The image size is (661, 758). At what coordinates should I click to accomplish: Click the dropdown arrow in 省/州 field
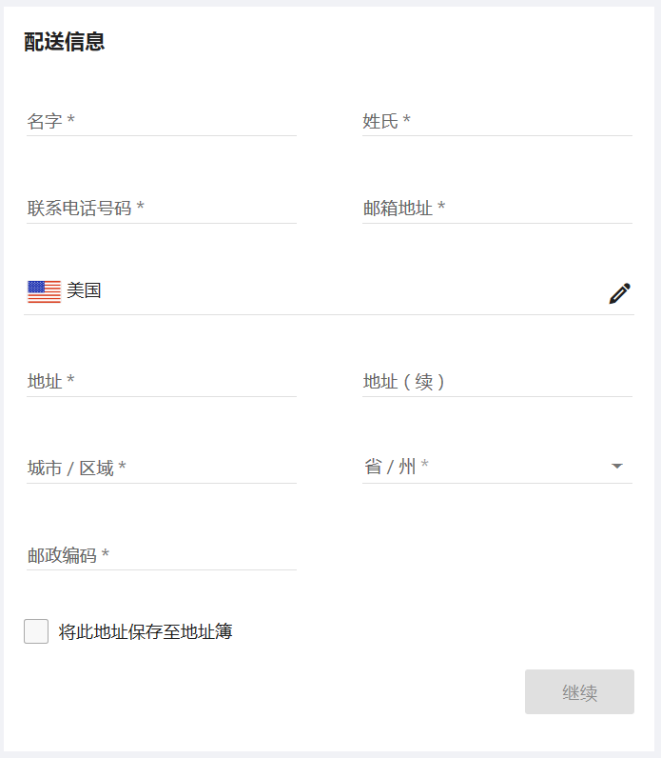(617, 467)
